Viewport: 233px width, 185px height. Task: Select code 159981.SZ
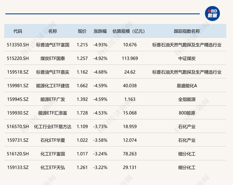point(18,86)
